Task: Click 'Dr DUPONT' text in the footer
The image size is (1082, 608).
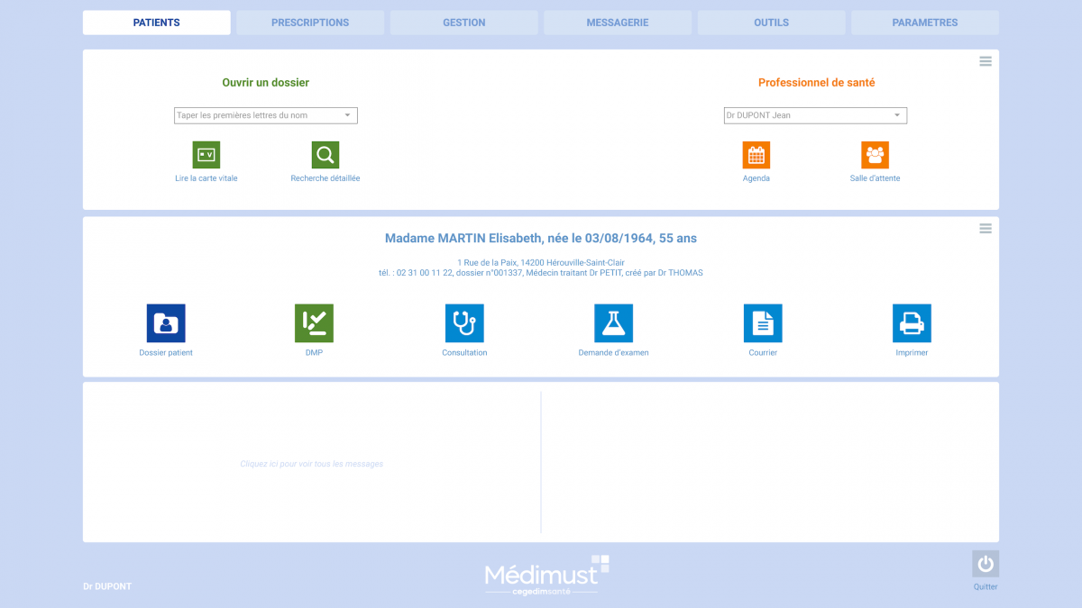Action: pyautogui.click(x=107, y=586)
